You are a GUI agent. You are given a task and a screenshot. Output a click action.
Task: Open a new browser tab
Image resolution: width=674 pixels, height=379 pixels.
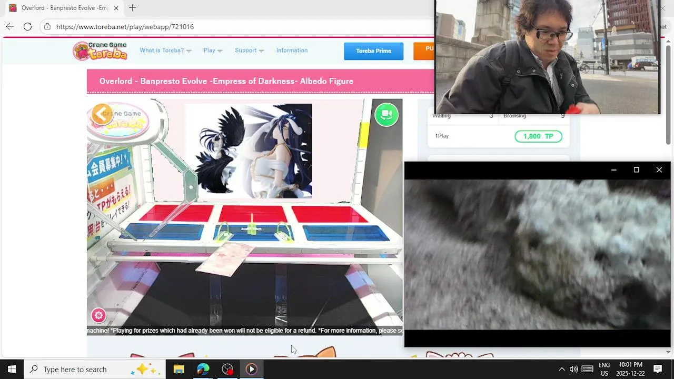[x=132, y=8]
